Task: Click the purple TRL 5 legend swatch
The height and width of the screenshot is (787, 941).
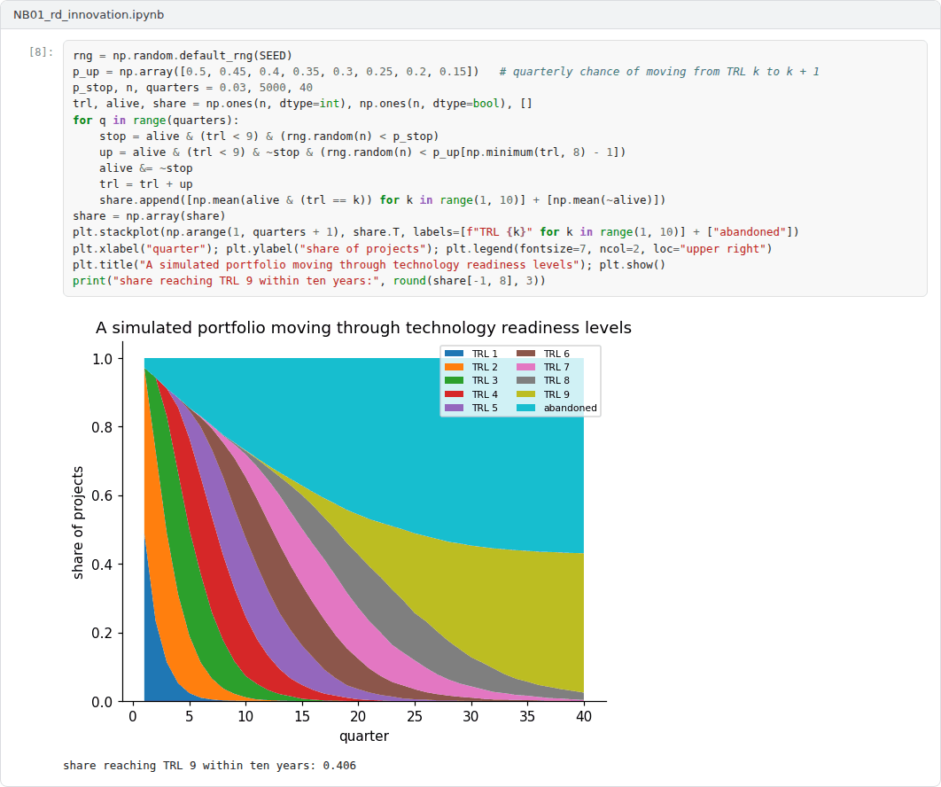Action: pos(454,408)
